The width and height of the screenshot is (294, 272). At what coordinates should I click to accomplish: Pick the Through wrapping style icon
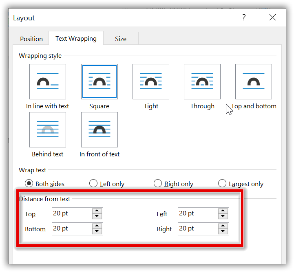click(202, 82)
